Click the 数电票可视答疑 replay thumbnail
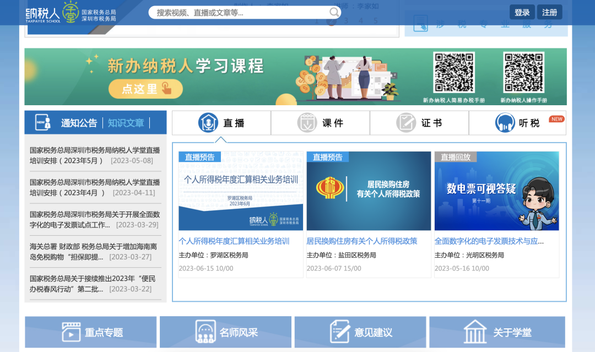The image size is (595, 352). pyautogui.click(x=497, y=191)
